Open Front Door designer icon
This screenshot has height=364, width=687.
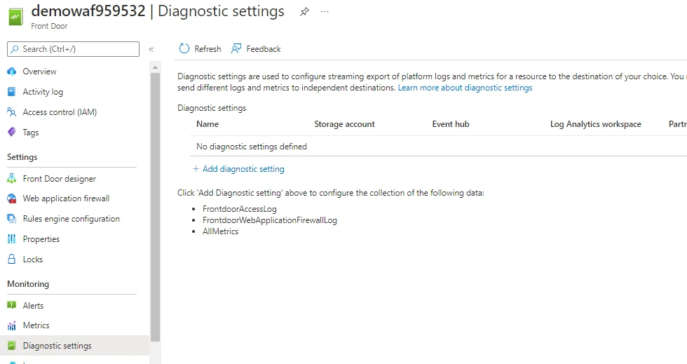tap(11, 179)
